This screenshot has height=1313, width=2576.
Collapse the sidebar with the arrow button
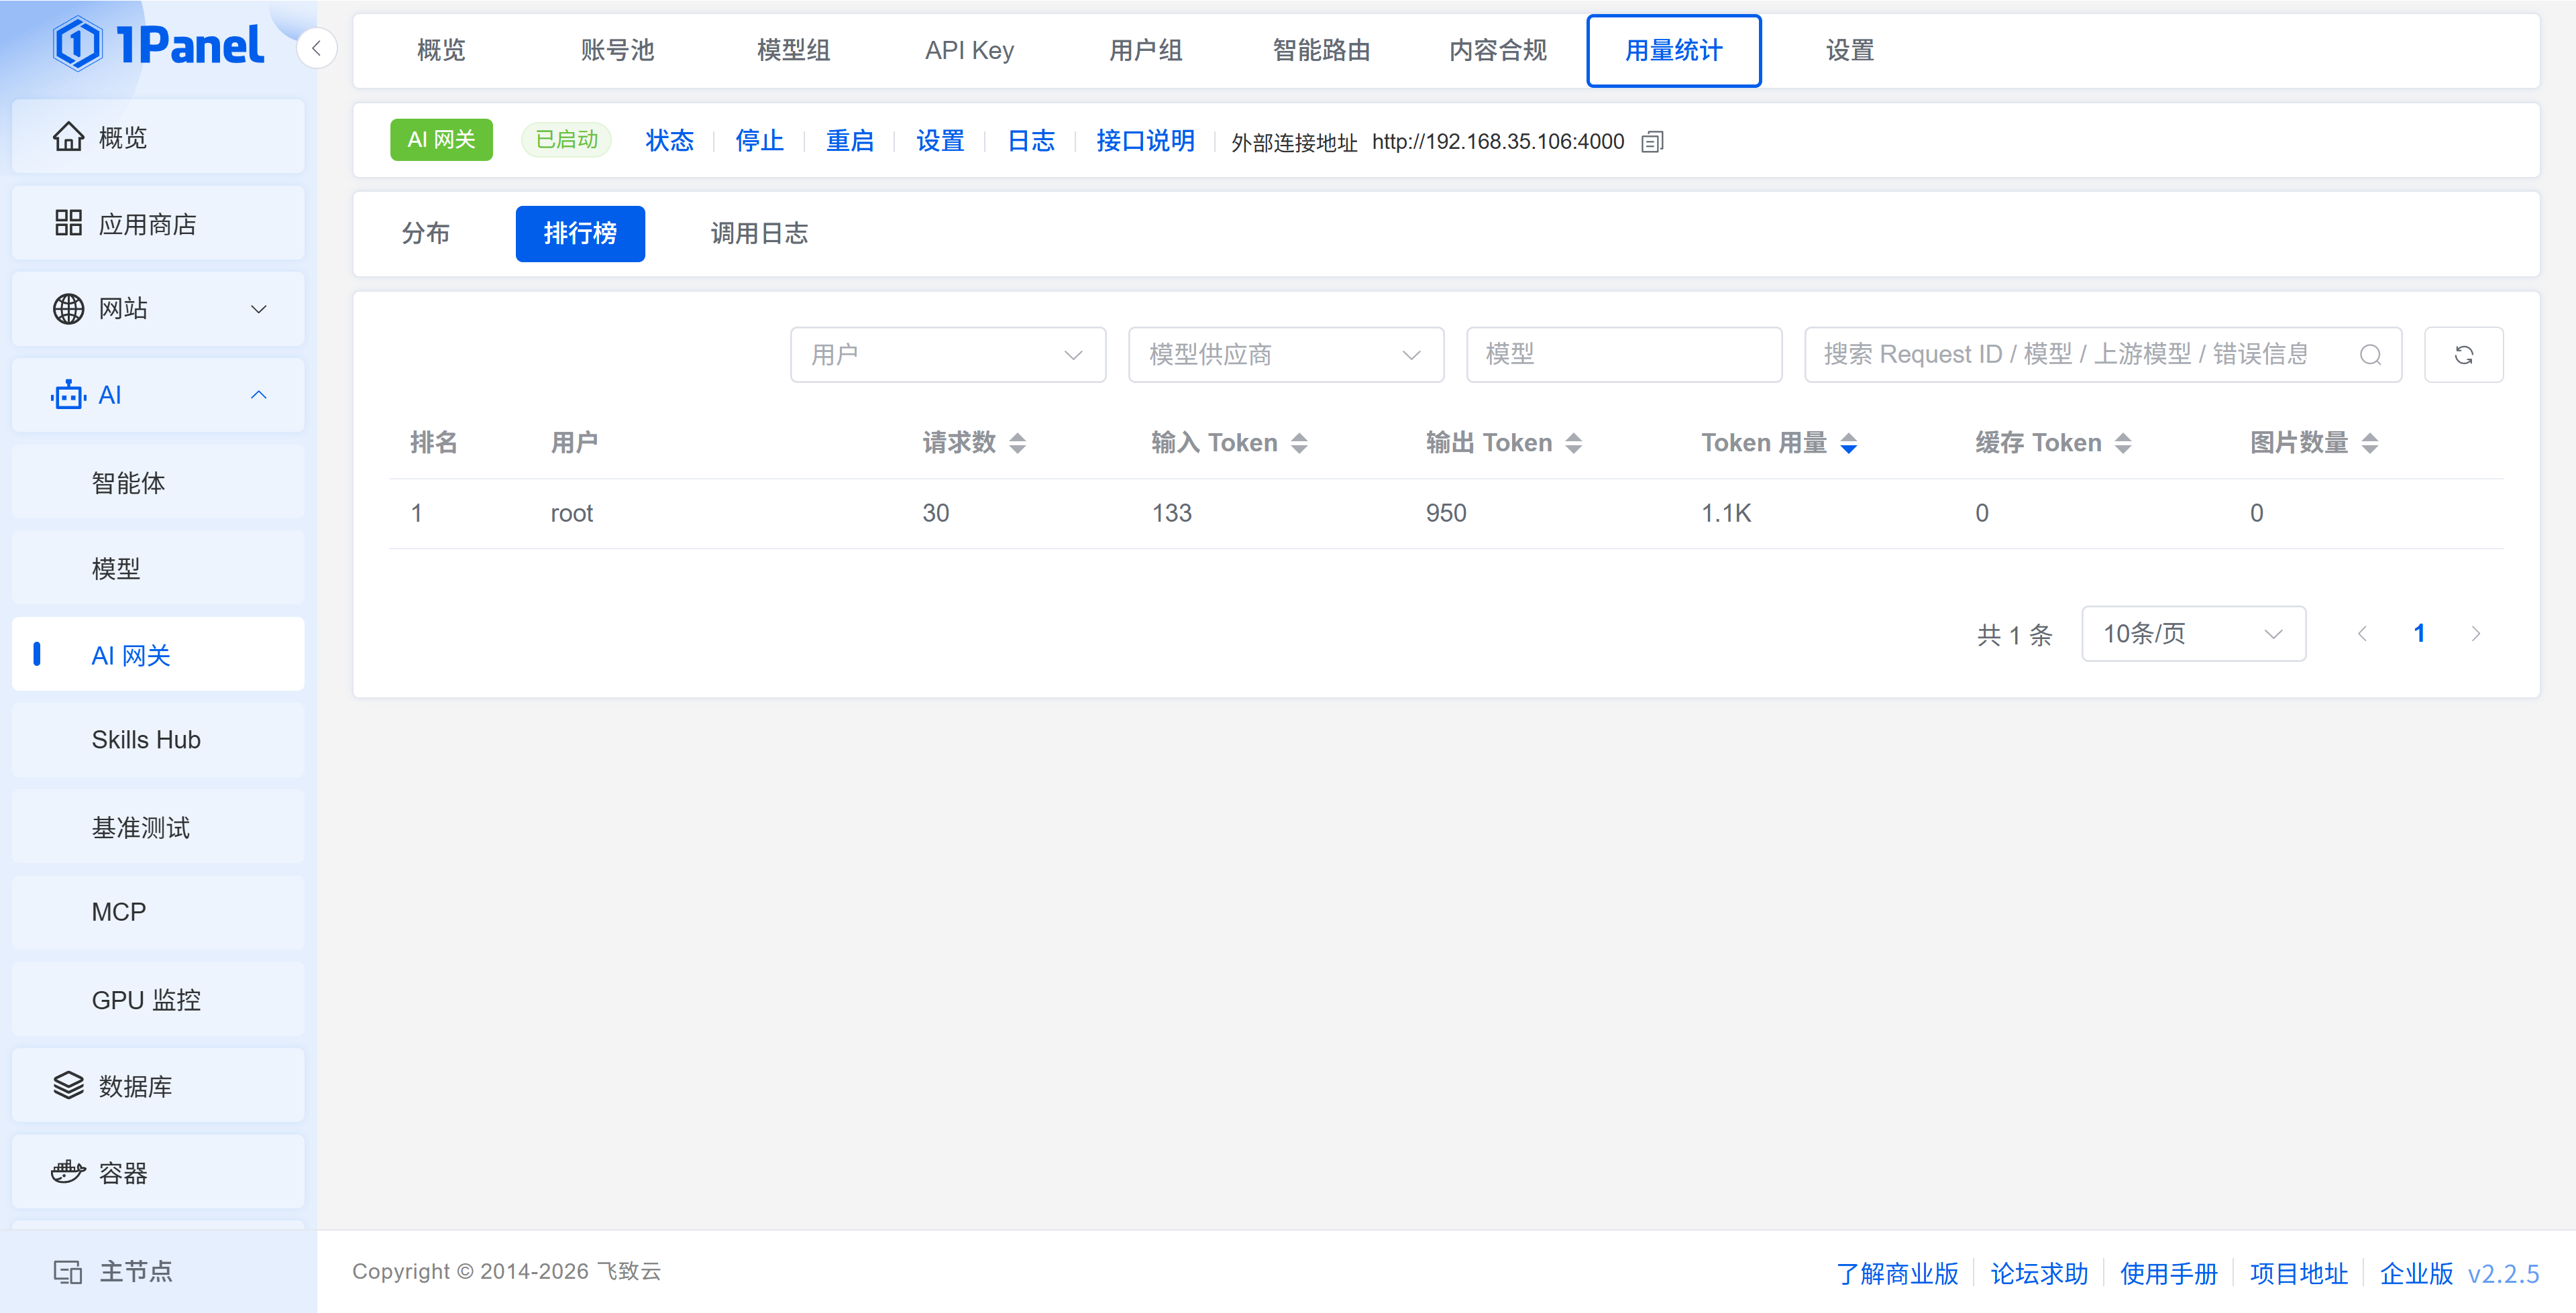click(316, 48)
